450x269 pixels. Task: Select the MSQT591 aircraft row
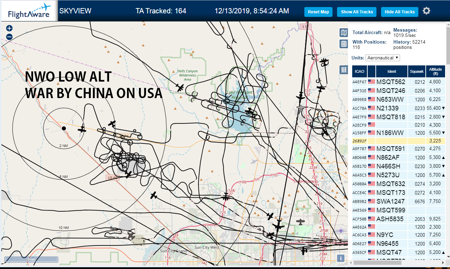point(399,149)
